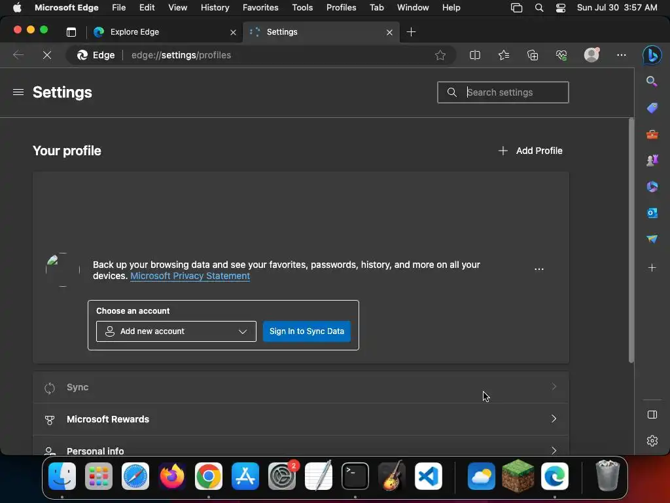Image resolution: width=670 pixels, height=503 pixels.
Task: Open the File menu
Action: click(119, 8)
